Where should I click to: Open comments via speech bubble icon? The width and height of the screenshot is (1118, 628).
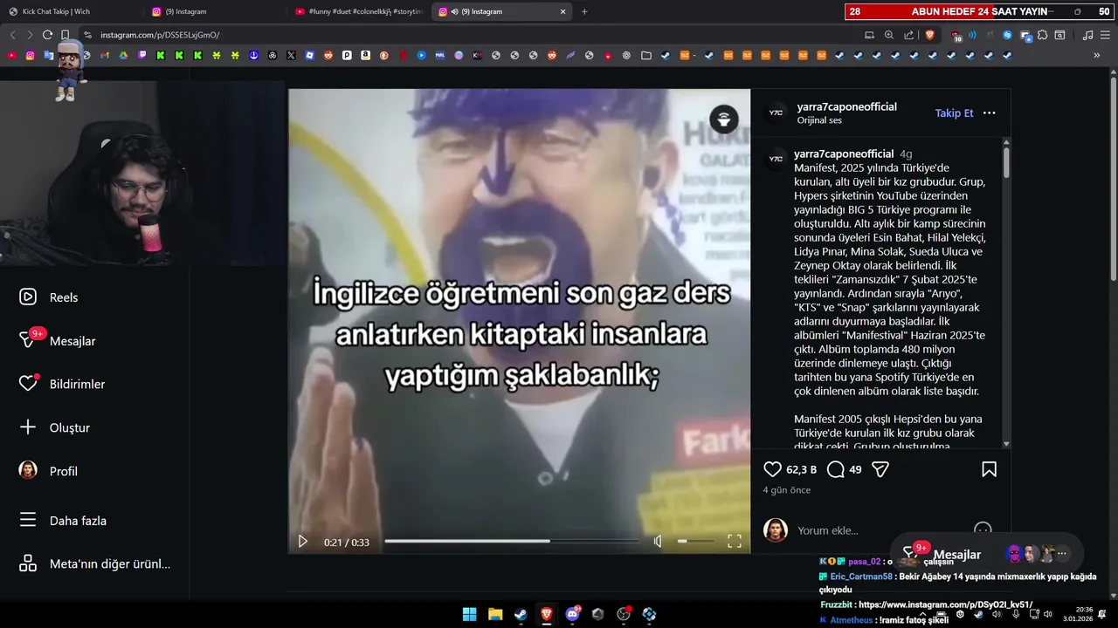point(835,469)
